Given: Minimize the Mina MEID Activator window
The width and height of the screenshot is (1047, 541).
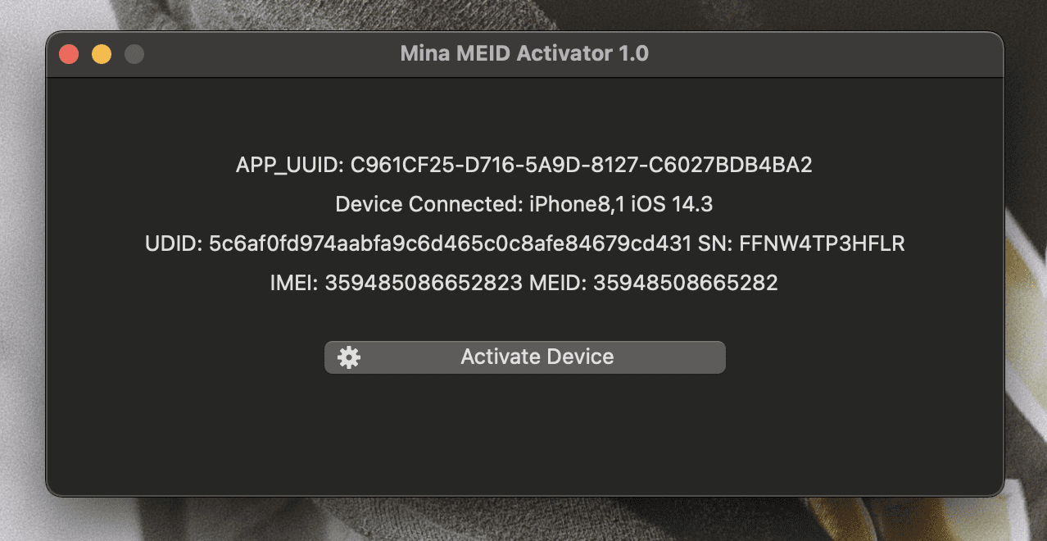Looking at the screenshot, I should point(101,53).
